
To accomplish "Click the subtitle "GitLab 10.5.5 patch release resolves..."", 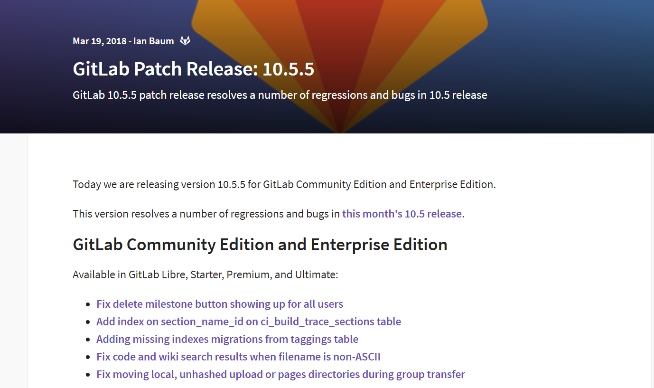I will [280, 95].
